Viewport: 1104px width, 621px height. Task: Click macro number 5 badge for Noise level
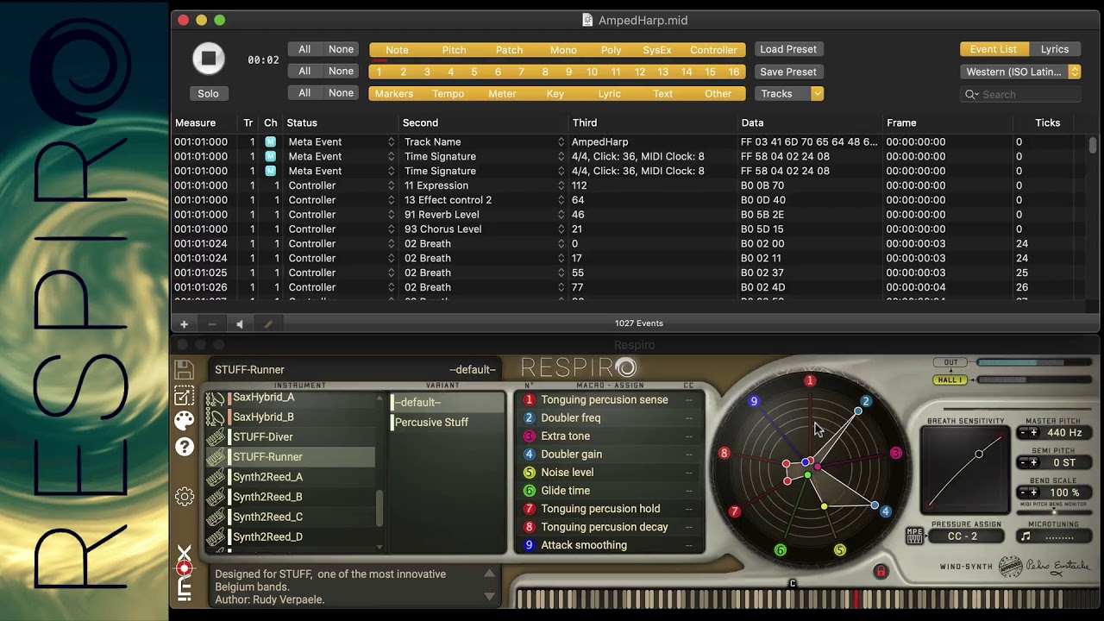pyautogui.click(x=530, y=473)
